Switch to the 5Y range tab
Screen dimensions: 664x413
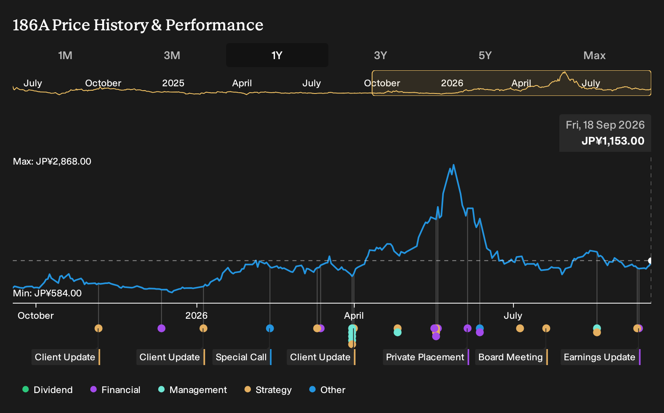point(485,55)
